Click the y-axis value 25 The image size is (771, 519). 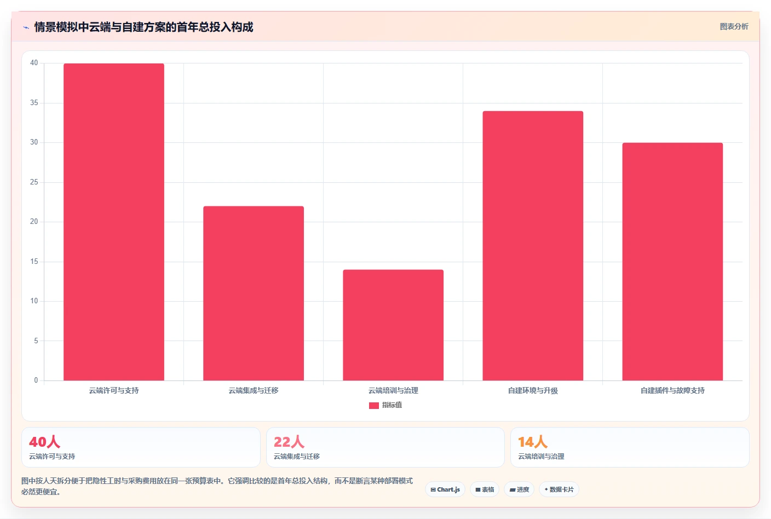tap(34, 182)
